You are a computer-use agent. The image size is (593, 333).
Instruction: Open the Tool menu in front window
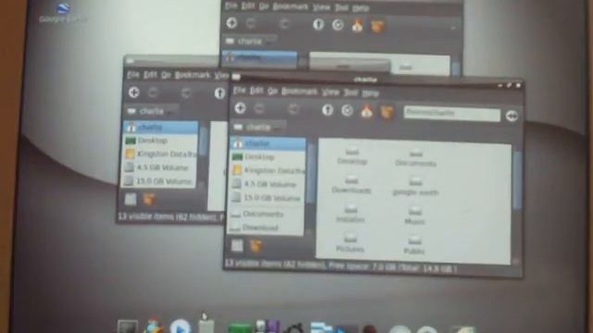click(x=350, y=92)
